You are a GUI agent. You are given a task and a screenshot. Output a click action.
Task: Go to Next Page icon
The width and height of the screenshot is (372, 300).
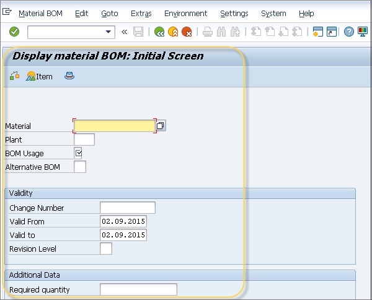283,32
